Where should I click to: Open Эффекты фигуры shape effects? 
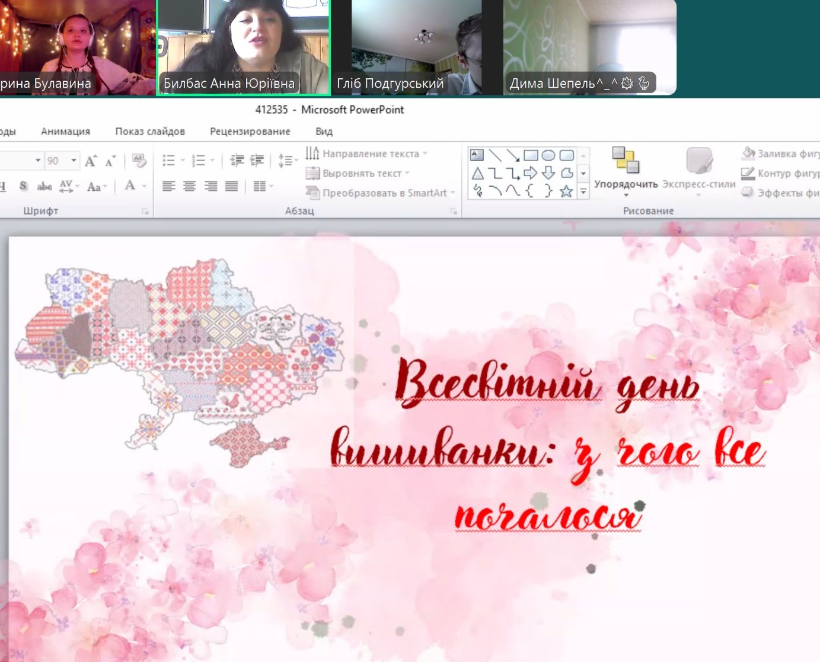tap(780, 193)
